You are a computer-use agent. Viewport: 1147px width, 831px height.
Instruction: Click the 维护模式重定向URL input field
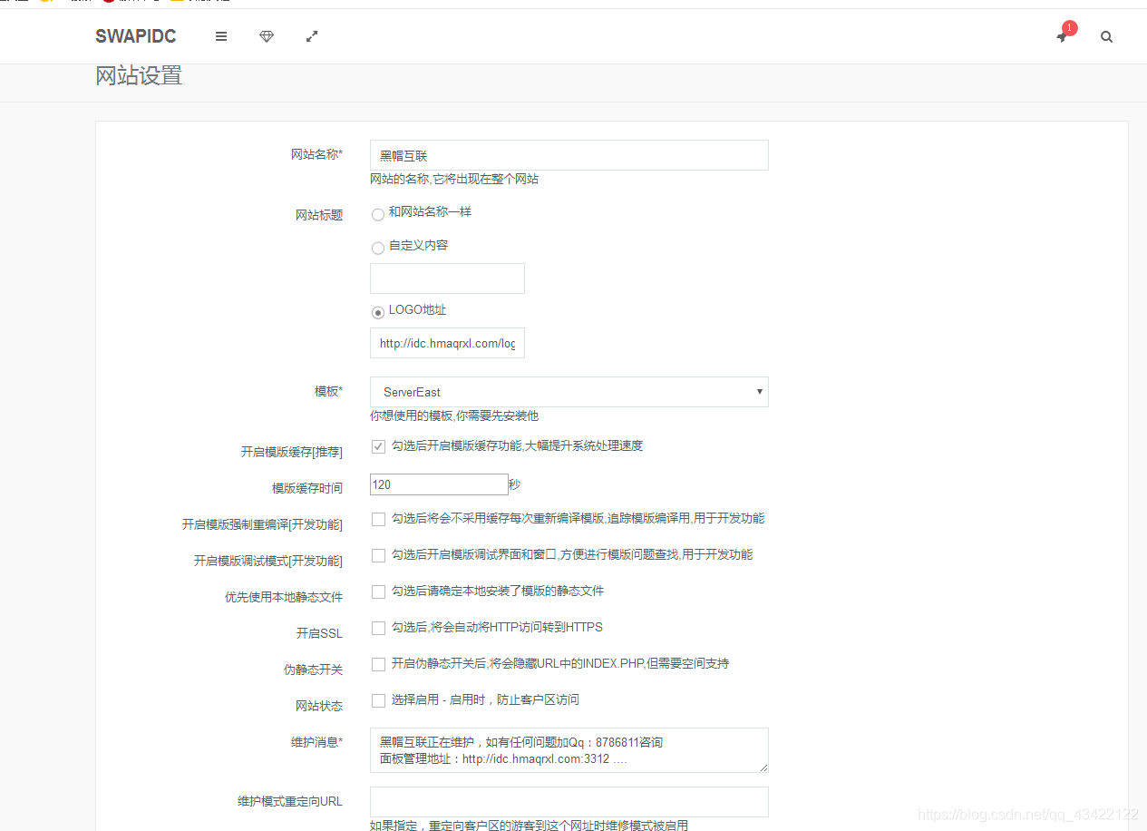click(x=569, y=801)
